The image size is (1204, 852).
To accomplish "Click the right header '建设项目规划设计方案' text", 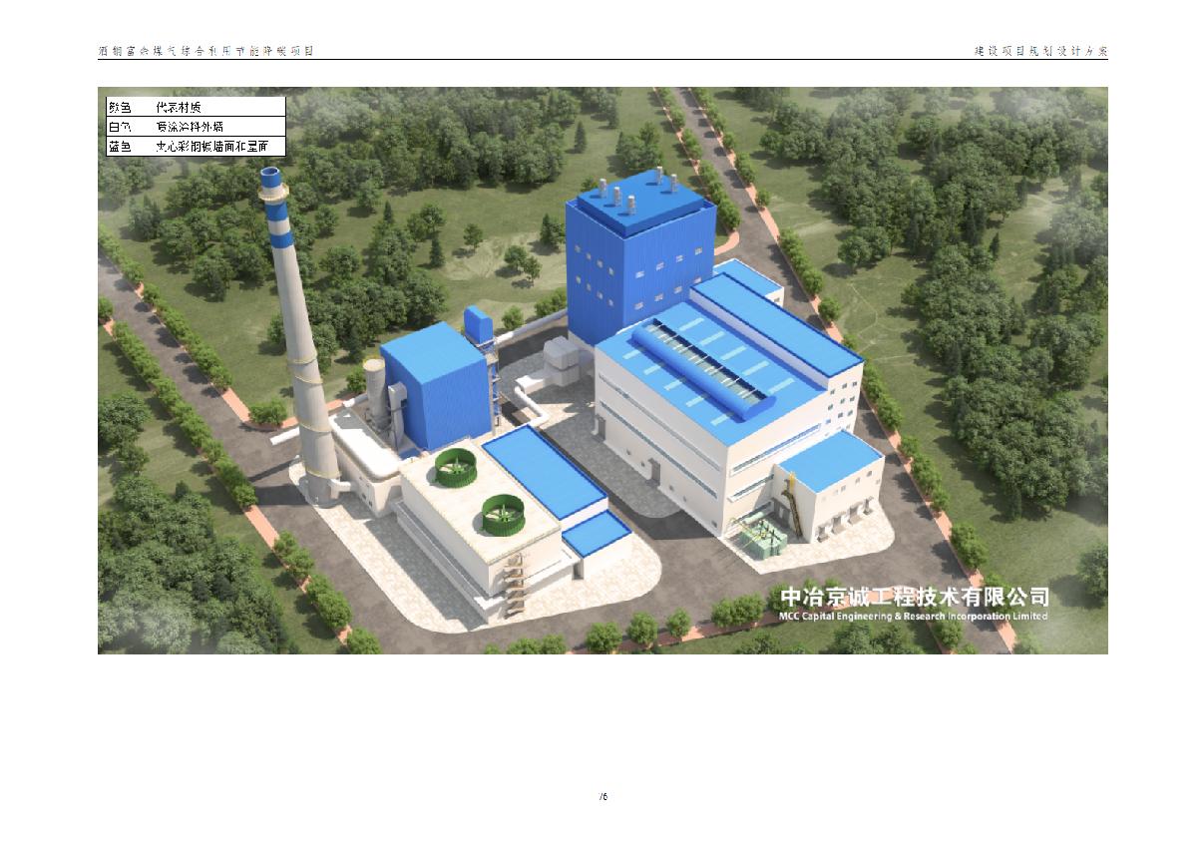I will coord(1040,50).
